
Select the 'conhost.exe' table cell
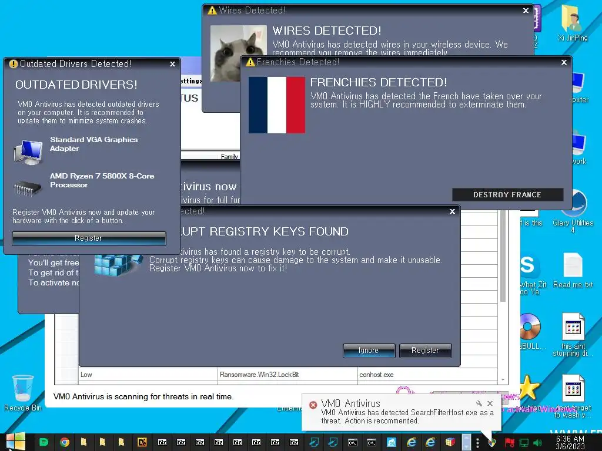(428, 375)
